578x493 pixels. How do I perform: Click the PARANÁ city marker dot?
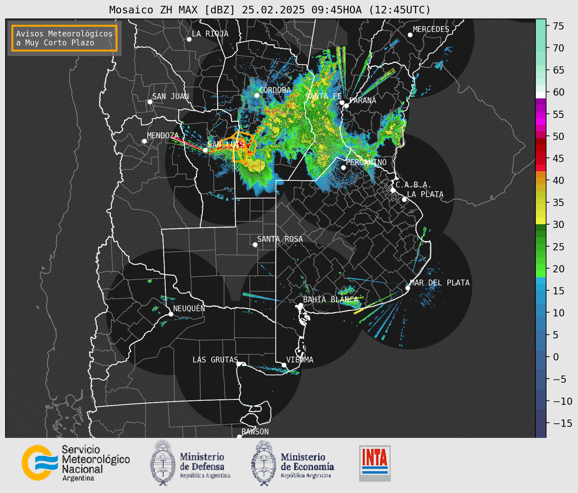tap(346, 106)
